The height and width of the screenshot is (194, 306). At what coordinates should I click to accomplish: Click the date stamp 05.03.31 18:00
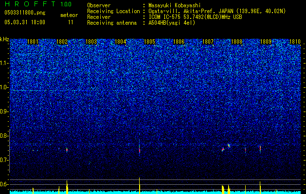(x=25, y=22)
